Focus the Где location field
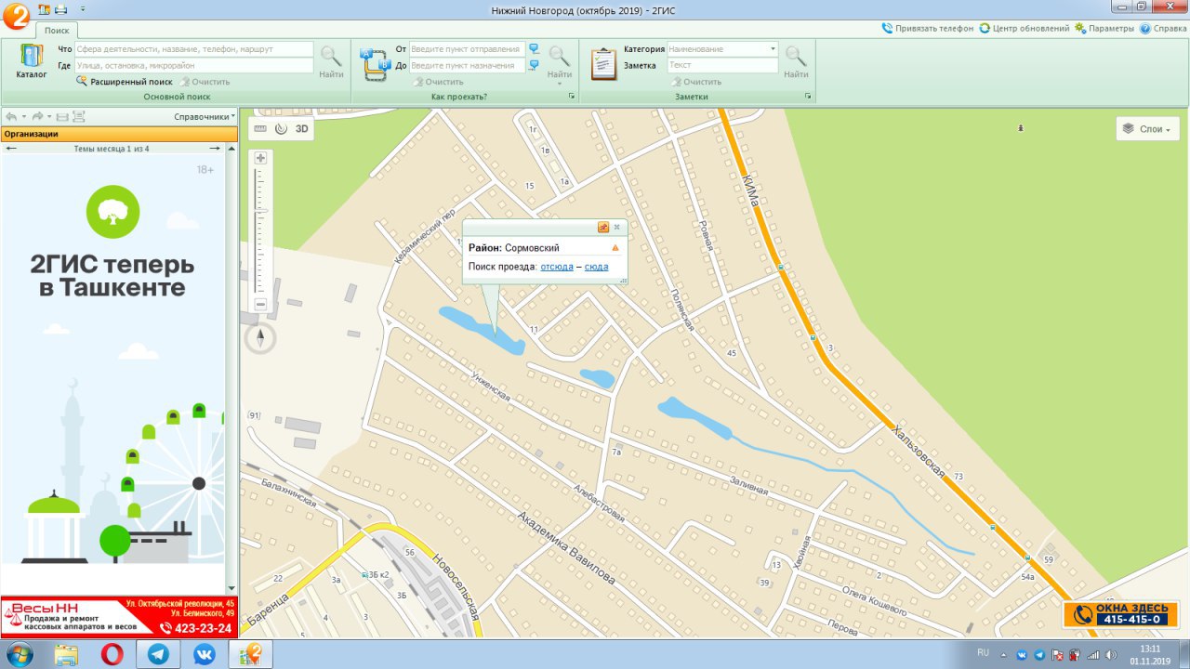The image size is (1190, 669). pyautogui.click(x=193, y=66)
